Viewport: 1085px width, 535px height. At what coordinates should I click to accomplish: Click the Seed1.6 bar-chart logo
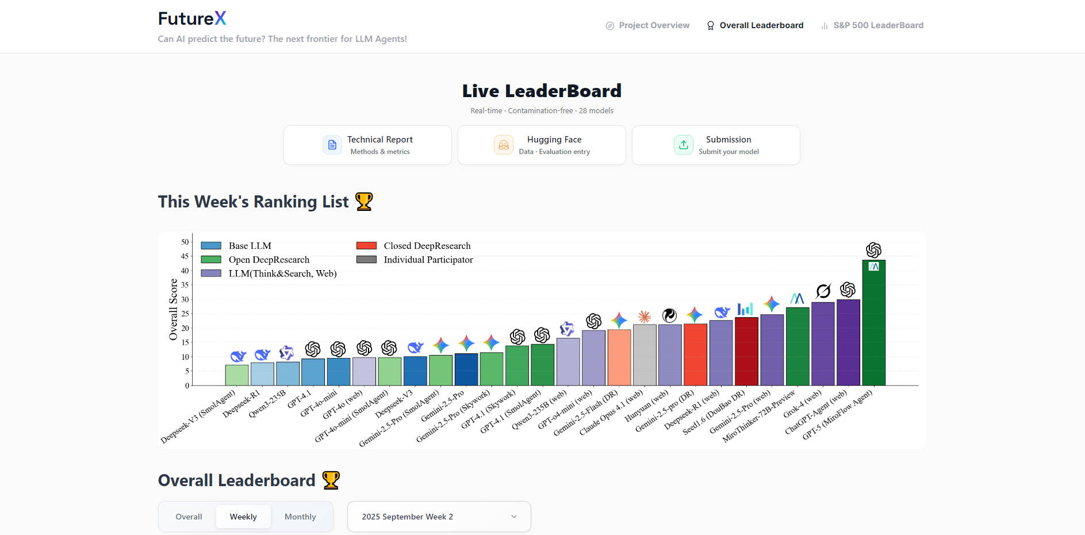click(745, 309)
